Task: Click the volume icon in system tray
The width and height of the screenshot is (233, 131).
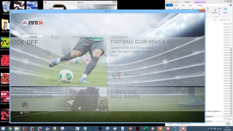Action: pyautogui.click(x=221, y=129)
